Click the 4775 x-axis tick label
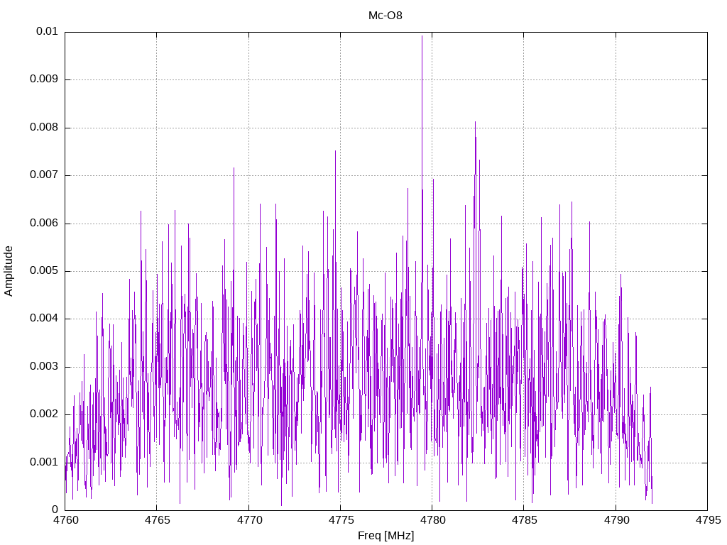Viewport: 727px width, 545px height. 341,520
